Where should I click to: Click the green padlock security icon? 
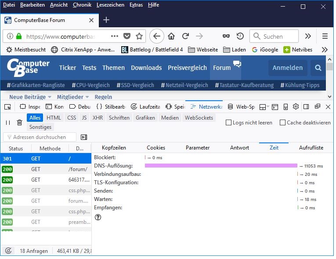19,36
